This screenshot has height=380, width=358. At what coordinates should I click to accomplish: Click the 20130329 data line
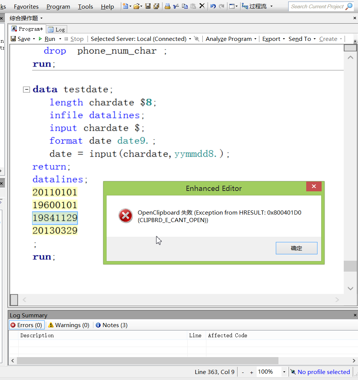click(x=55, y=230)
